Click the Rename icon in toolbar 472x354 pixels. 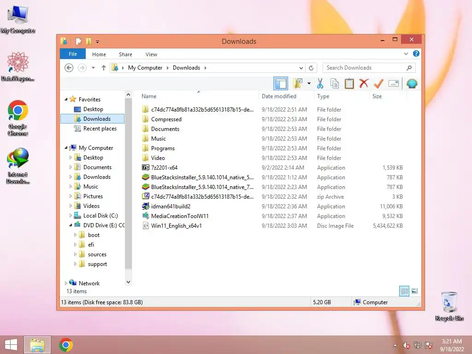point(394,83)
